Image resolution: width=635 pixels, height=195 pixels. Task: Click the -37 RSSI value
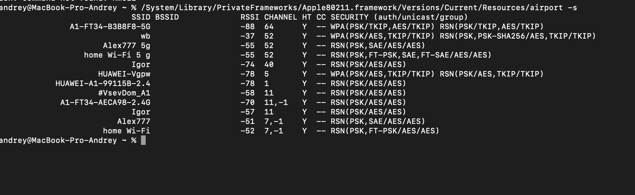coord(248,36)
